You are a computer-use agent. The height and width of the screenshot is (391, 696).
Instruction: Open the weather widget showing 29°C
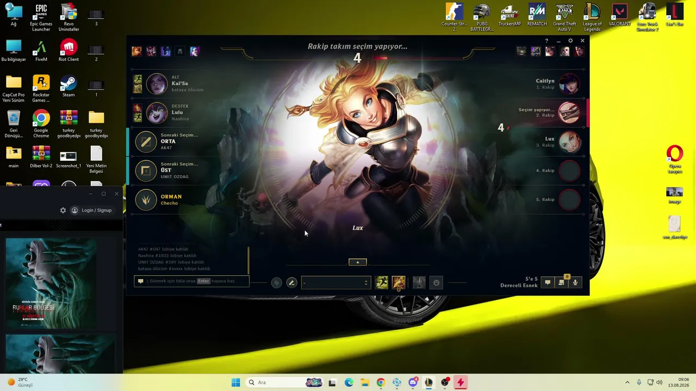[20, 382]
